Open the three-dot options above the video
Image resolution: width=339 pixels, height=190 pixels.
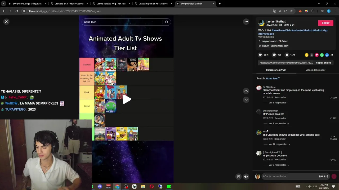coord(246,22)
